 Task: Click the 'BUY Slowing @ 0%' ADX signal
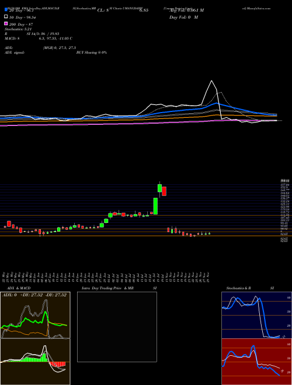point(92,52)
